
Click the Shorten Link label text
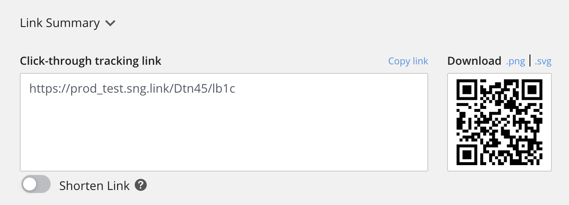pyautogui.click(x=94, y=186)
